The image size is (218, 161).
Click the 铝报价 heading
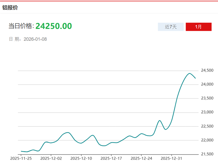click(x=10, y=7)
